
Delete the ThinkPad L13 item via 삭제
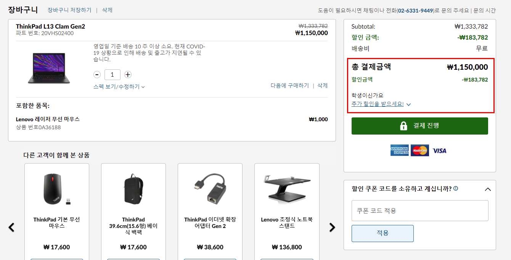click(x=323, y=86)
